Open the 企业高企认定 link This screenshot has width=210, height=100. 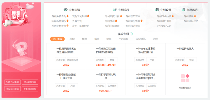(x=164, y=26)
